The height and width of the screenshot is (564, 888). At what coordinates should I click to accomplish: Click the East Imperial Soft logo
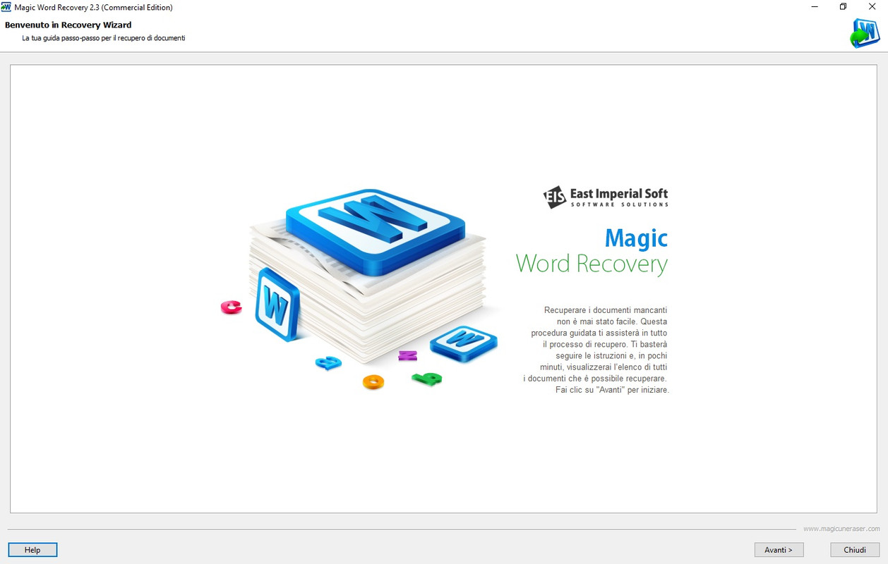[606, 197]
